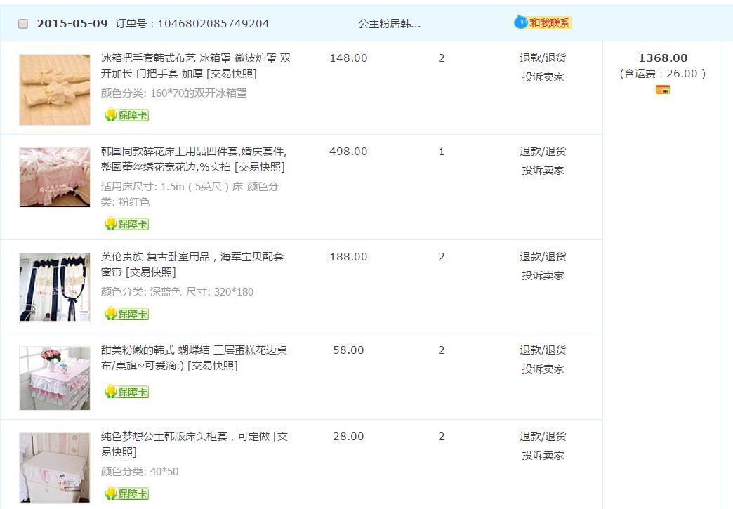Image resolution: width=733 pixels, height=509 pixels.
Task: Request 退款/退货 for the navy curtains
Action: (543, 257)
